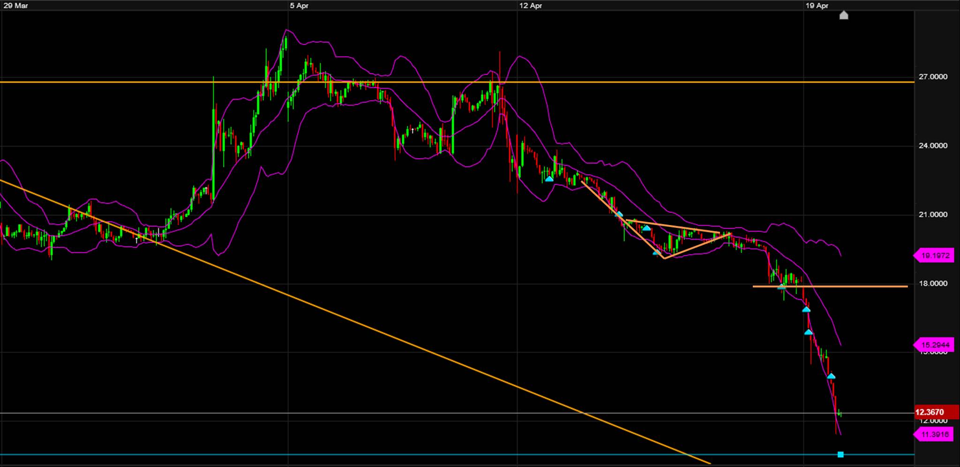Select the cyan square handle at chart bottom

[x=840, y=454]
